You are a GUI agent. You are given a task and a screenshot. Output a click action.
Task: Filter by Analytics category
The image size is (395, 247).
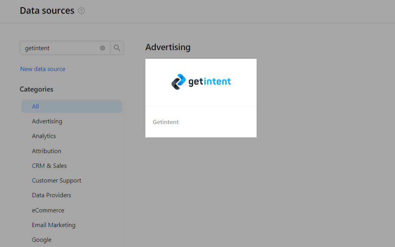44,136
